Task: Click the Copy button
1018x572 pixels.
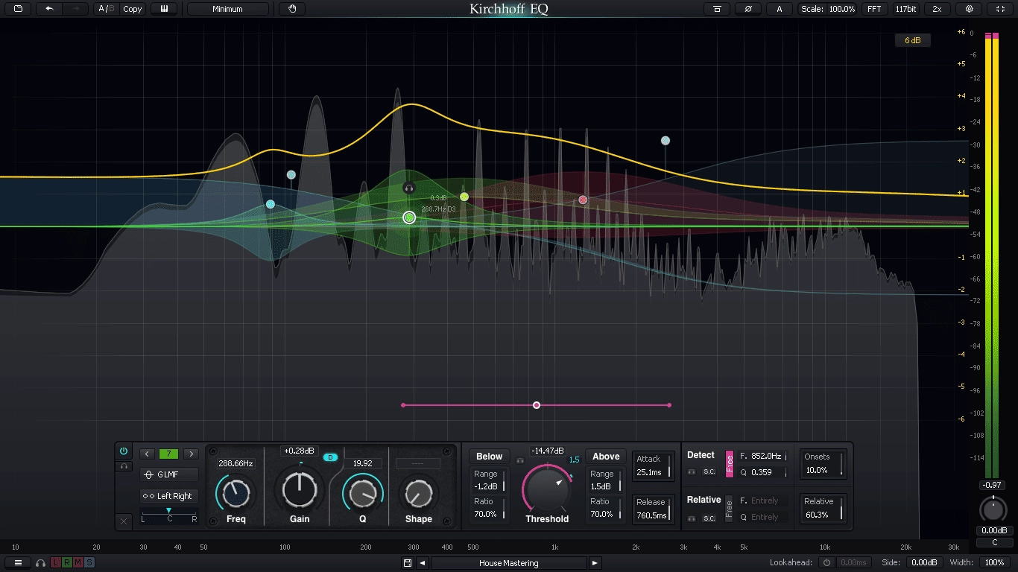Action: tap(133, 9)
